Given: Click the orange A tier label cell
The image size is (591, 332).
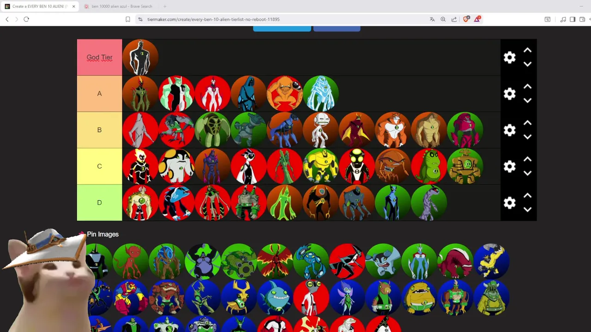Looking at the screenshot, I should point(99,94).
